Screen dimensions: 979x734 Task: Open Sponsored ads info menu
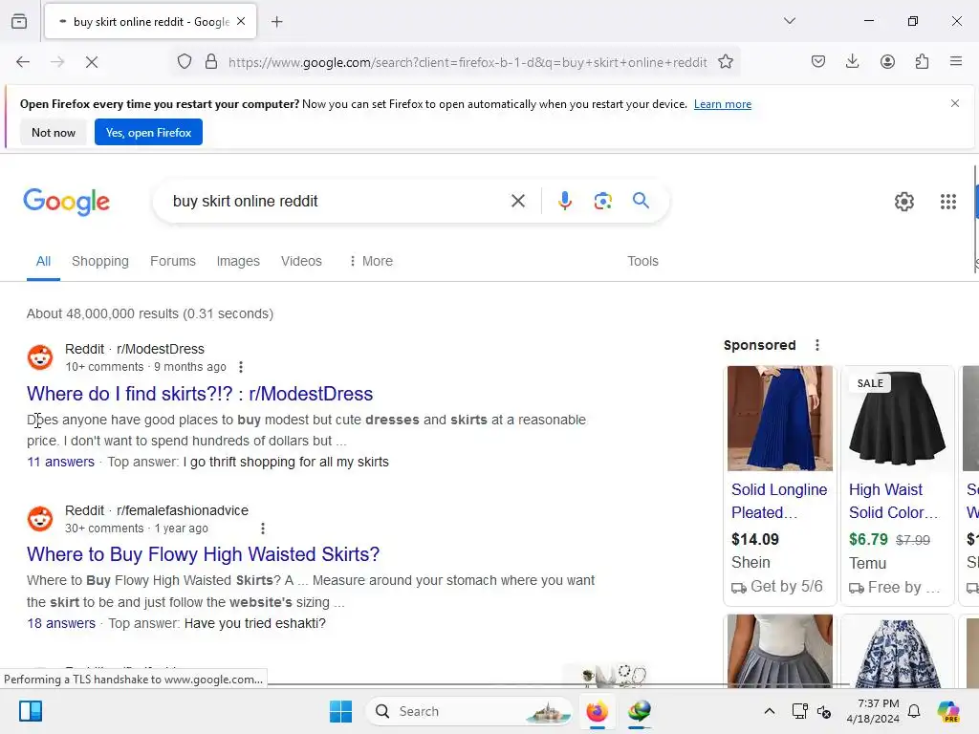(817, 345)
